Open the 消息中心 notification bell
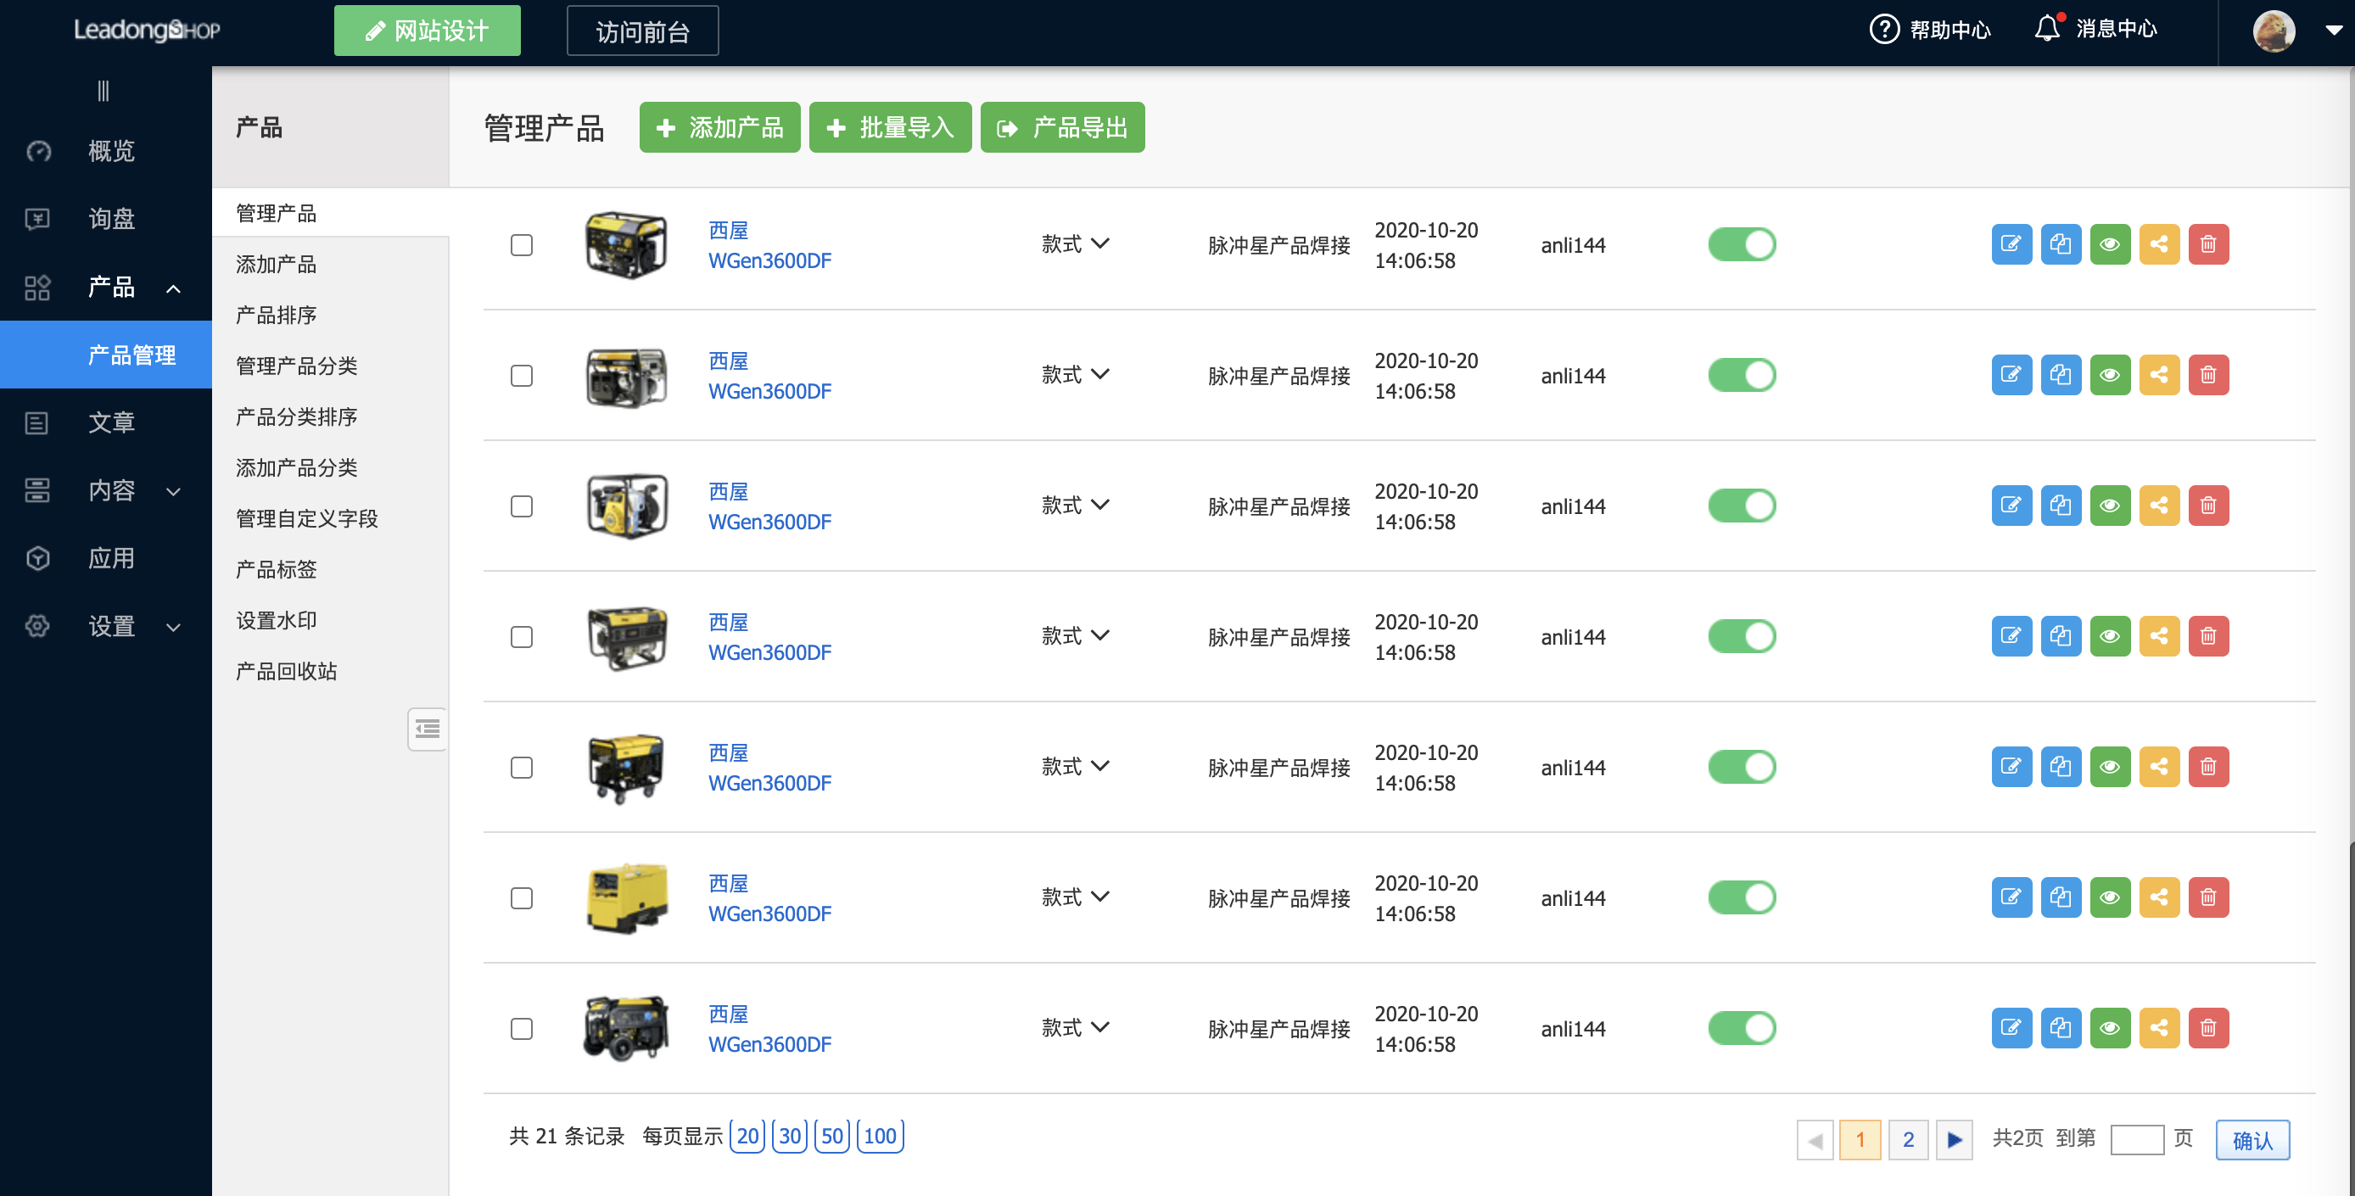 tap(2048, 29)
